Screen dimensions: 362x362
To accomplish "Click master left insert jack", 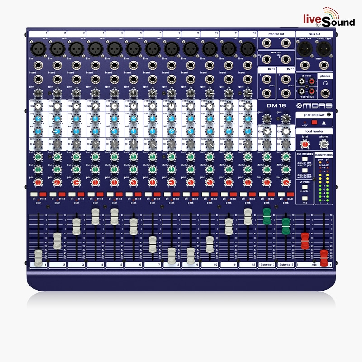I will tap(305, 65).
